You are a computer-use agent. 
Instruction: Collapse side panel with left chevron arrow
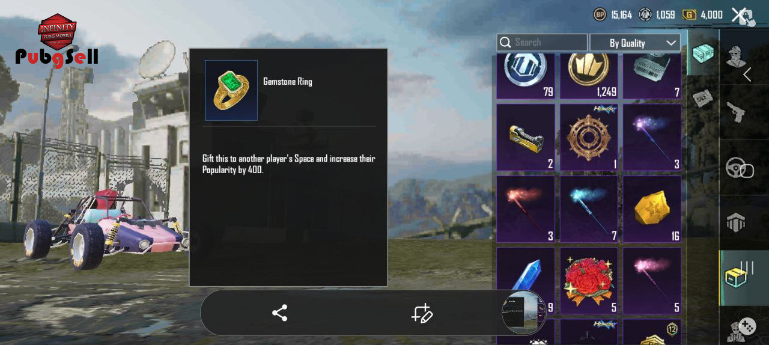click(747, 75)
